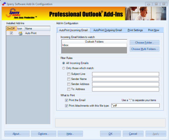Click the Cancel button

(x=133, y=134)
